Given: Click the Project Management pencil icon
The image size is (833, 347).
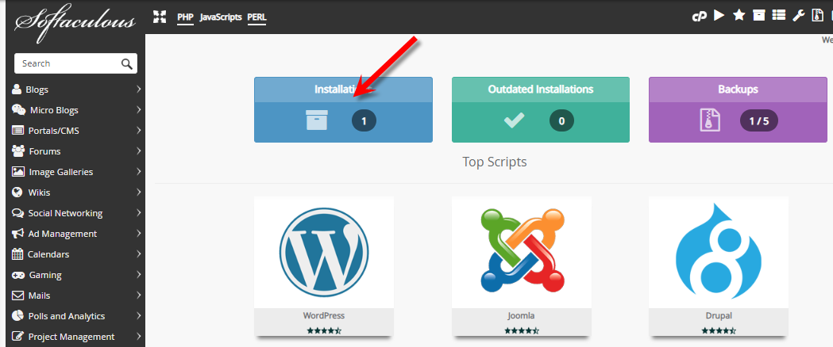Looking at the screenshot, I should click(18, 337).
